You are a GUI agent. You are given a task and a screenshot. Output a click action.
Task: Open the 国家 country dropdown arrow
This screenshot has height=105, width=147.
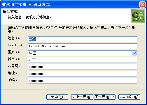click(134, 53)
